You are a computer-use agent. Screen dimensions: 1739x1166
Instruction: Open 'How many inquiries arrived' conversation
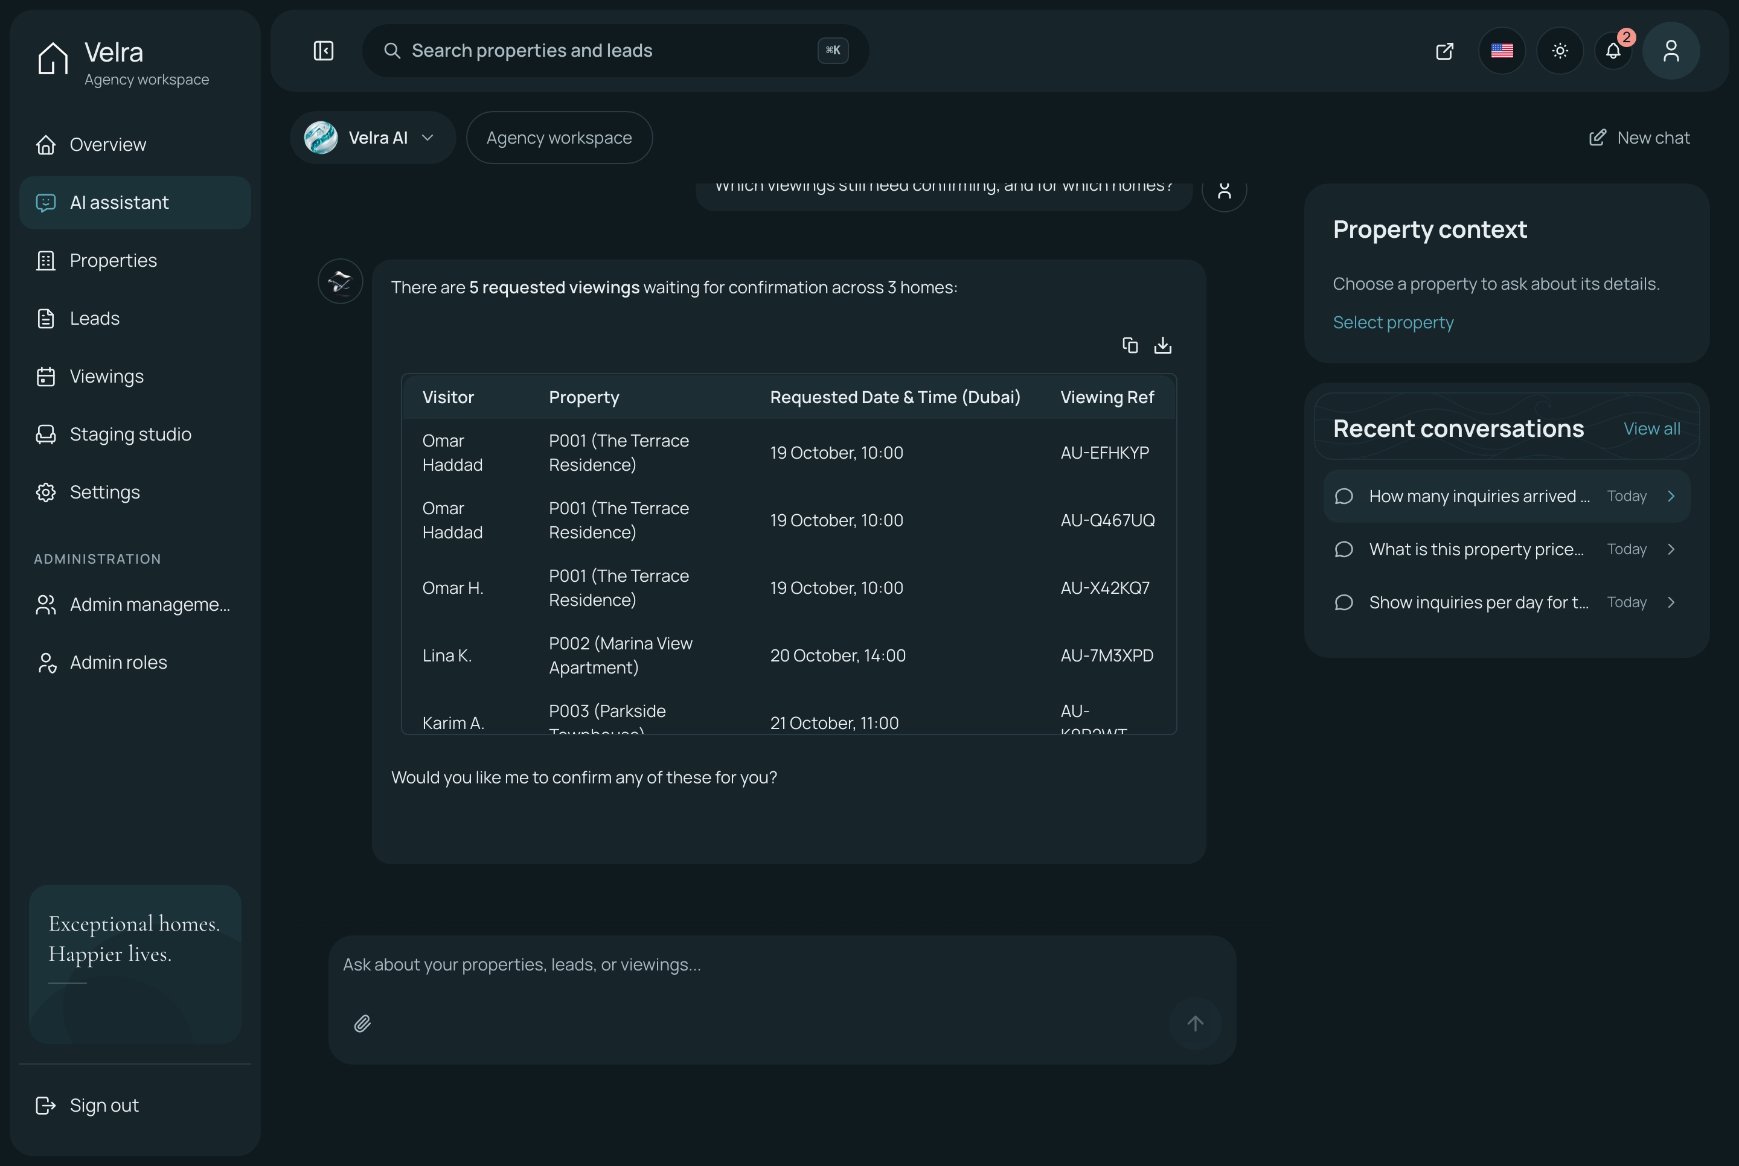click(1506, 496)
